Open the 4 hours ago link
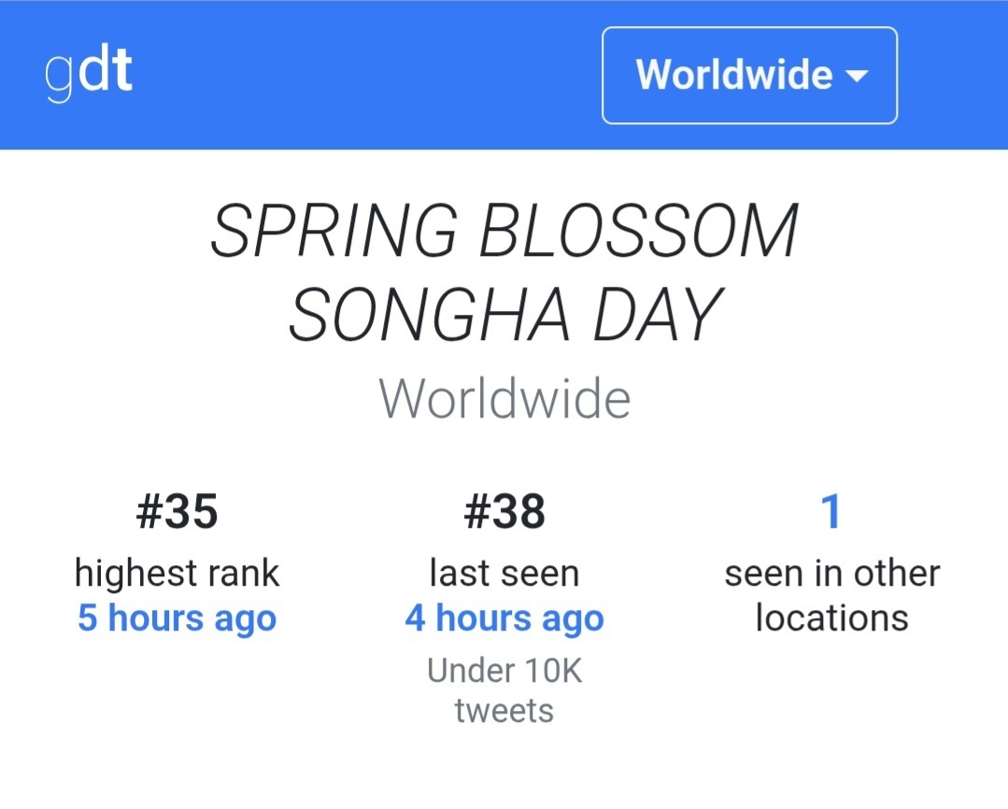 coord(504,618)
